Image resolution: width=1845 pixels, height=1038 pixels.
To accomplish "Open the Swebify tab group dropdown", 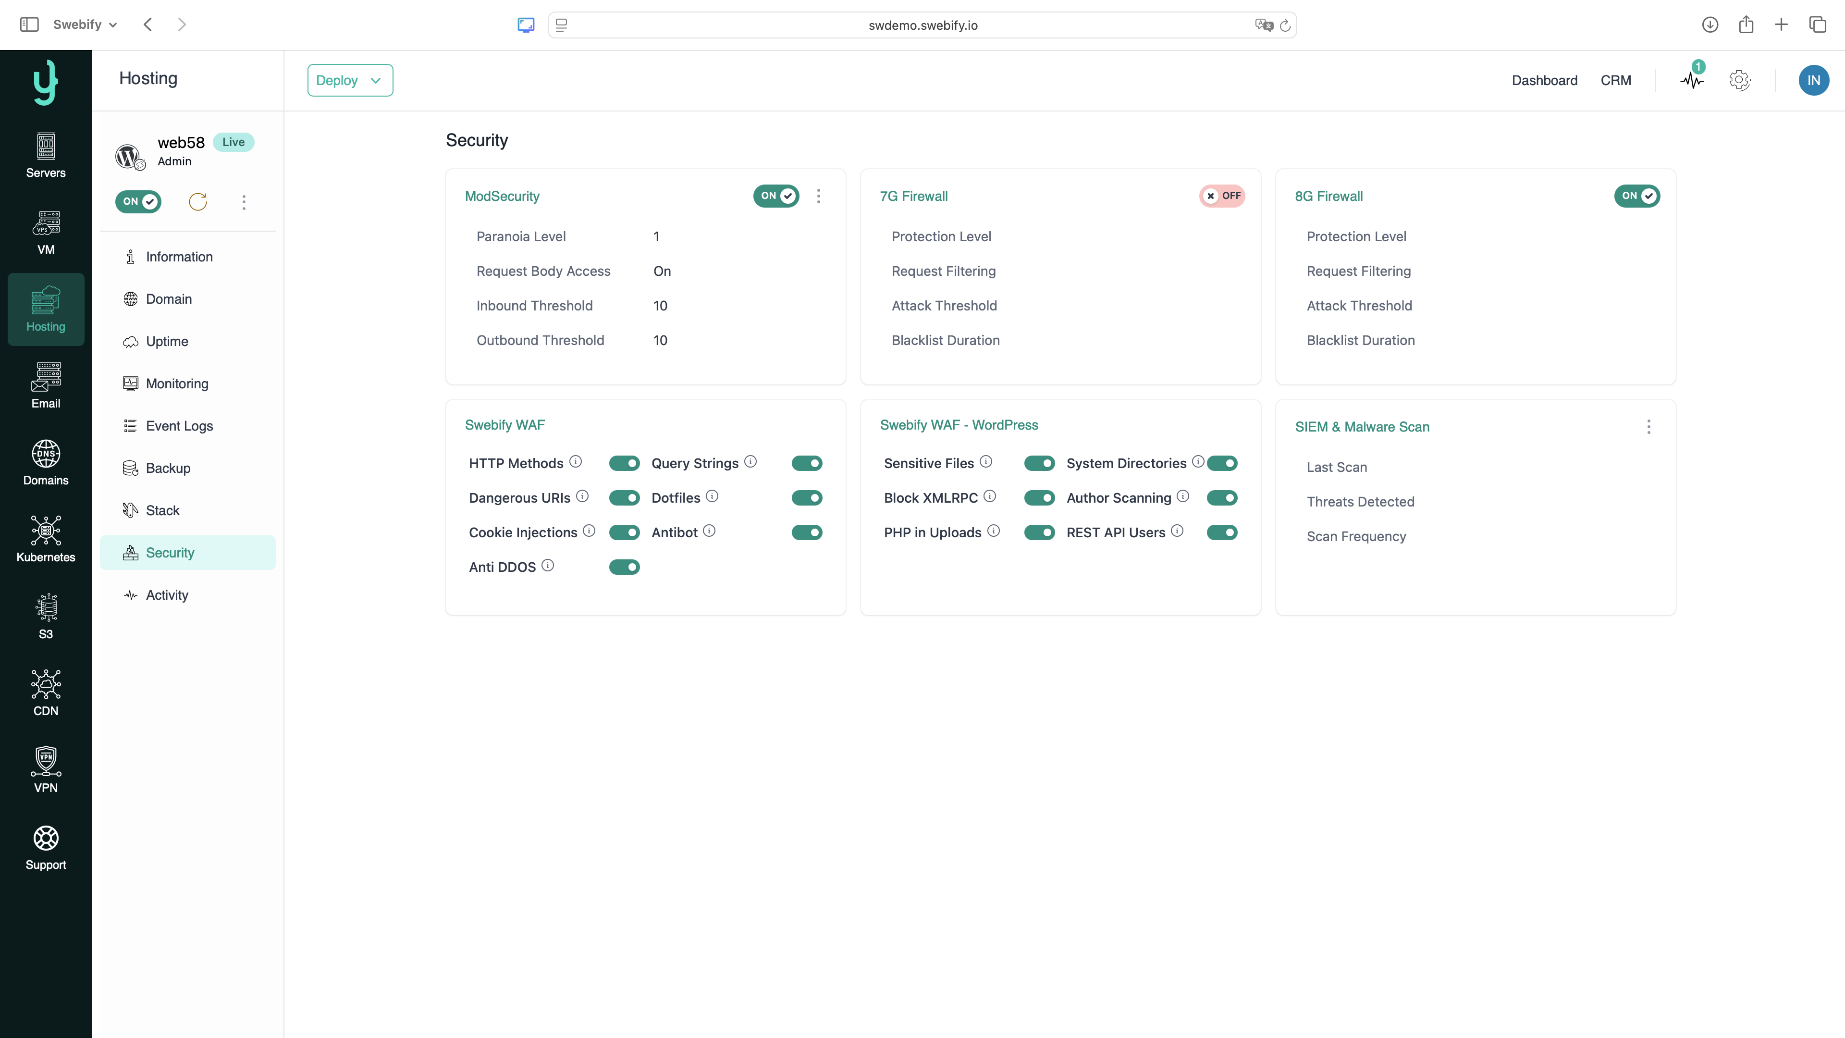I will [85, 25].
